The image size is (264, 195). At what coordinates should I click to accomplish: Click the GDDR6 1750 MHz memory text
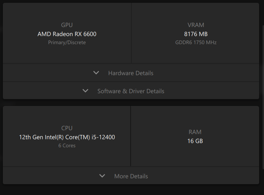point(196,42)
